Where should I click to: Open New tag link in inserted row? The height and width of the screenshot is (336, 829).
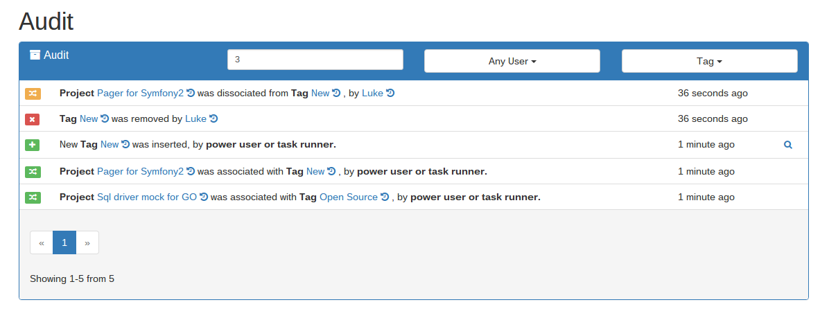coord(110,144)
